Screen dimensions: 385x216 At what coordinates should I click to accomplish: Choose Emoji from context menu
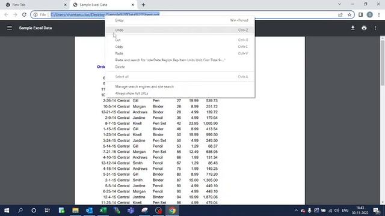[x=180, y=20]
